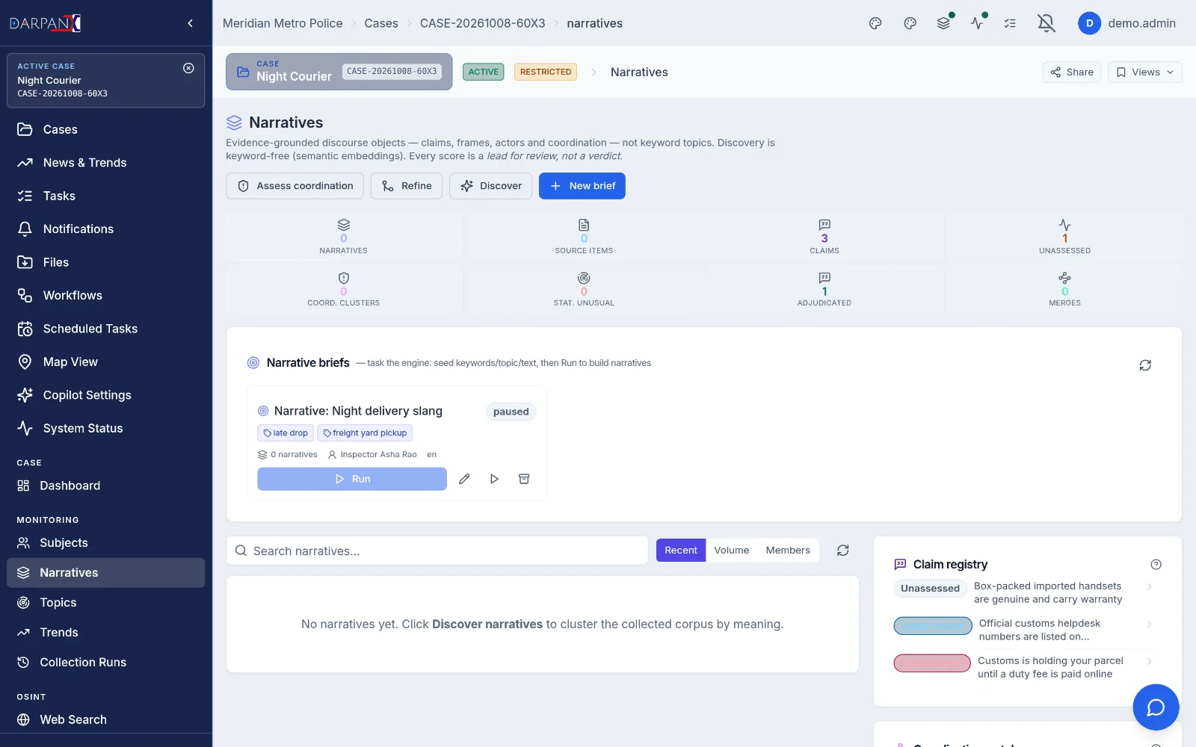Image resolution: width=1196 pixels, height=747 pixels.
Task: Open Scheduled Tasks in sidebar
Action: pos(105,329)
